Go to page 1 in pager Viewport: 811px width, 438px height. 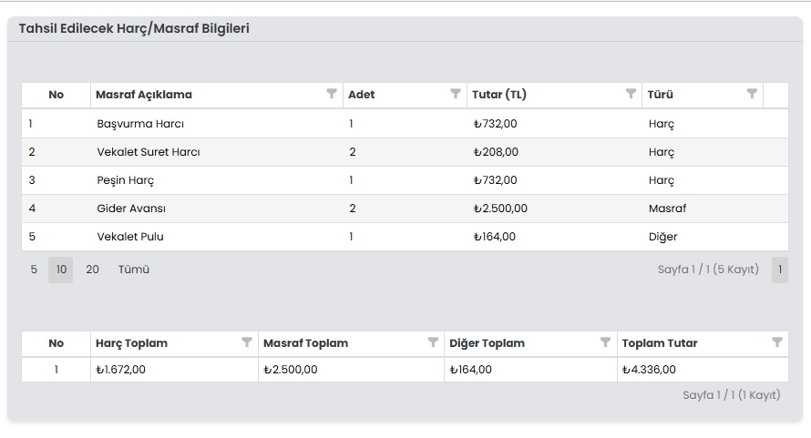pos(779,270)
